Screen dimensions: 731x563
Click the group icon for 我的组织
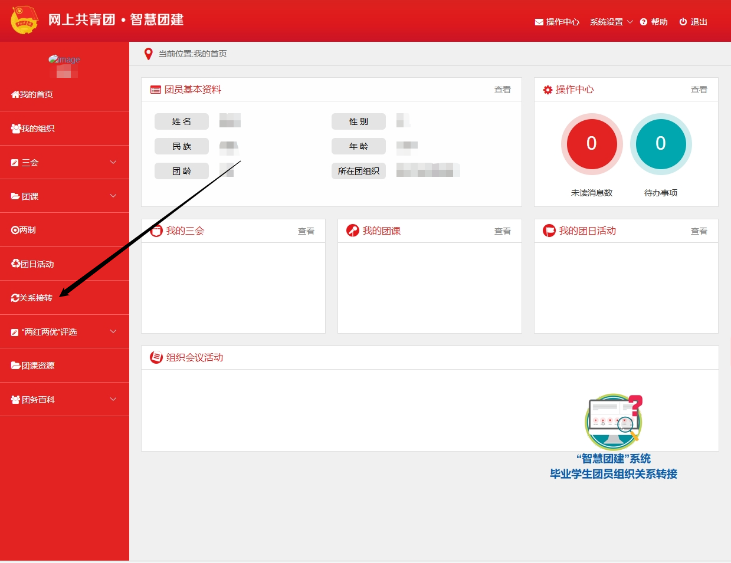pyautogui.click(x=16, y=129)
